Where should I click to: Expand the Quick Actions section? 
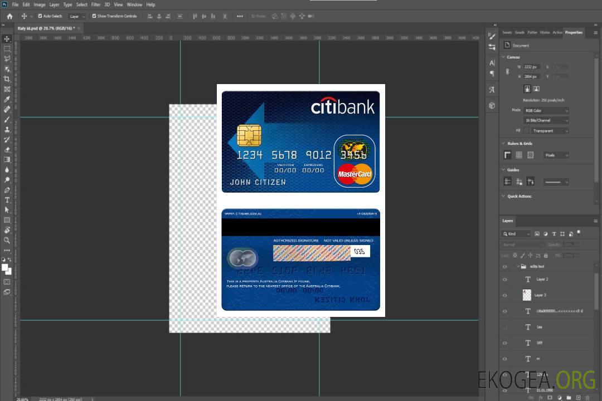tap(503, 196)
